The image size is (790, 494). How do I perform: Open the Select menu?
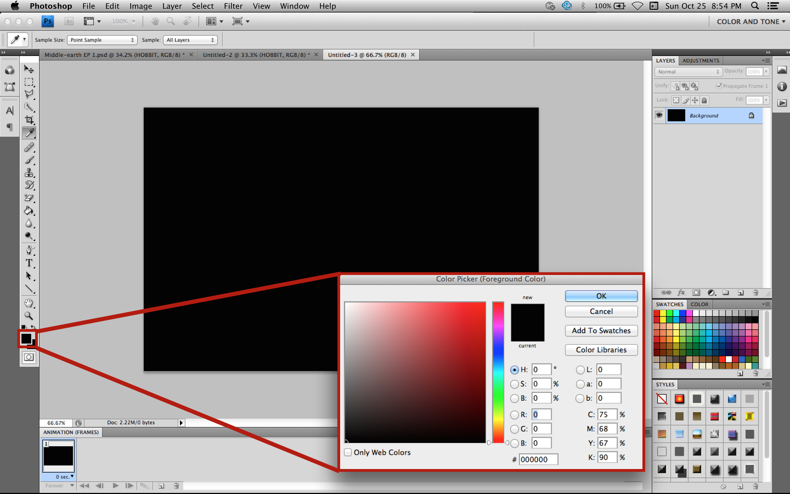pos(203,6)
